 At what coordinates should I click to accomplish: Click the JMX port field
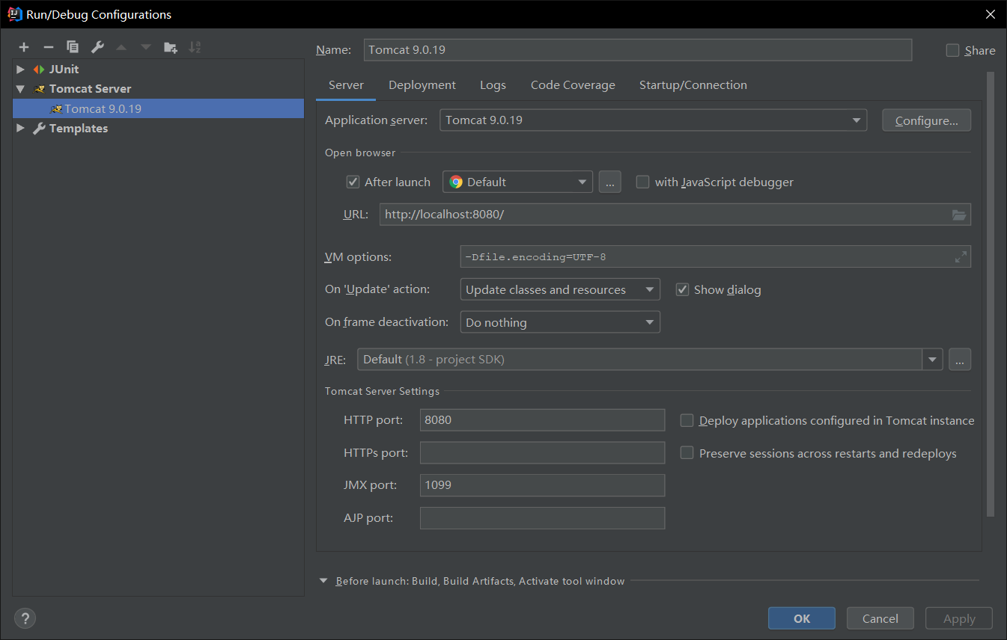click(542, 485)
